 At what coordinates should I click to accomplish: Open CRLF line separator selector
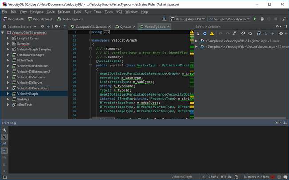(x=213, y=177)
